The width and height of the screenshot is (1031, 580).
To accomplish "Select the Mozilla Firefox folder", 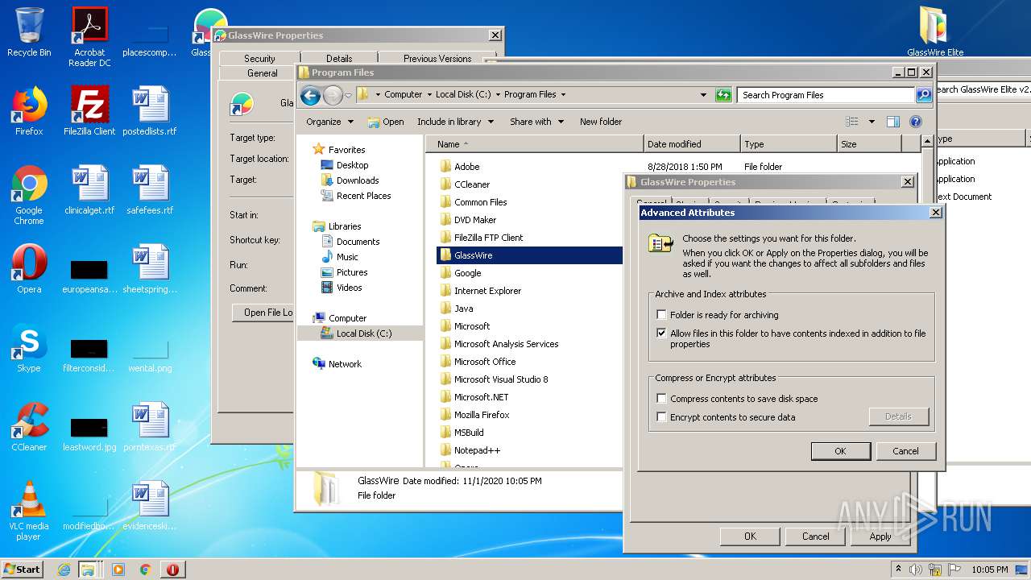I will coord(482,415).
